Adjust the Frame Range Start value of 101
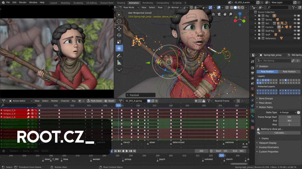Viewport: 302px width, 169px height. tap(289, 117)
